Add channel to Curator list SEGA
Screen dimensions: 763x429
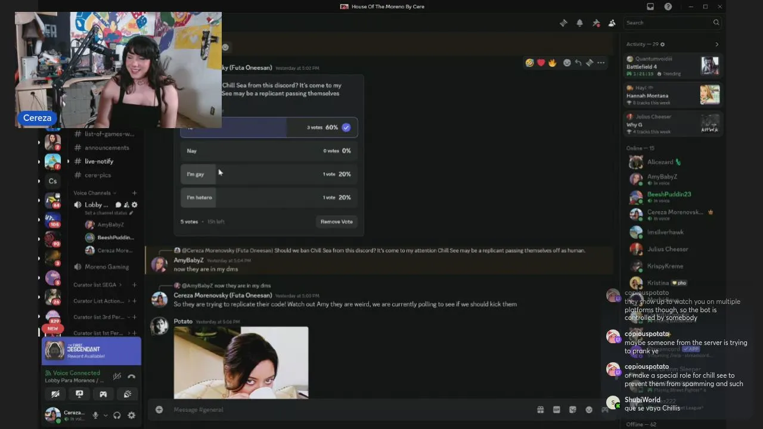(134, 285)
